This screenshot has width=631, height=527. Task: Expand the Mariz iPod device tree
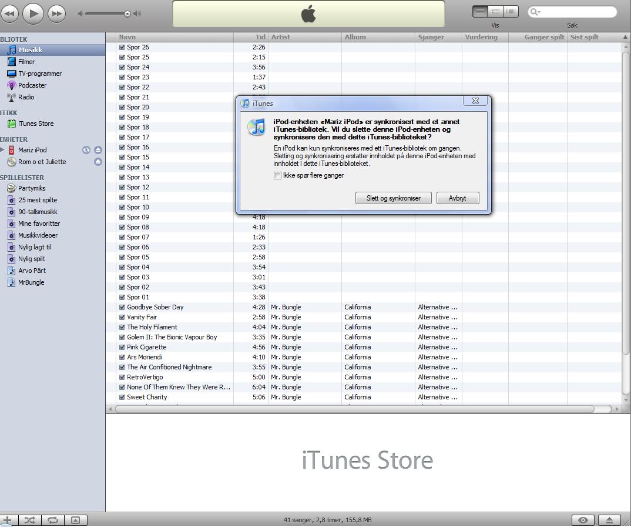[x=2, y=150]
